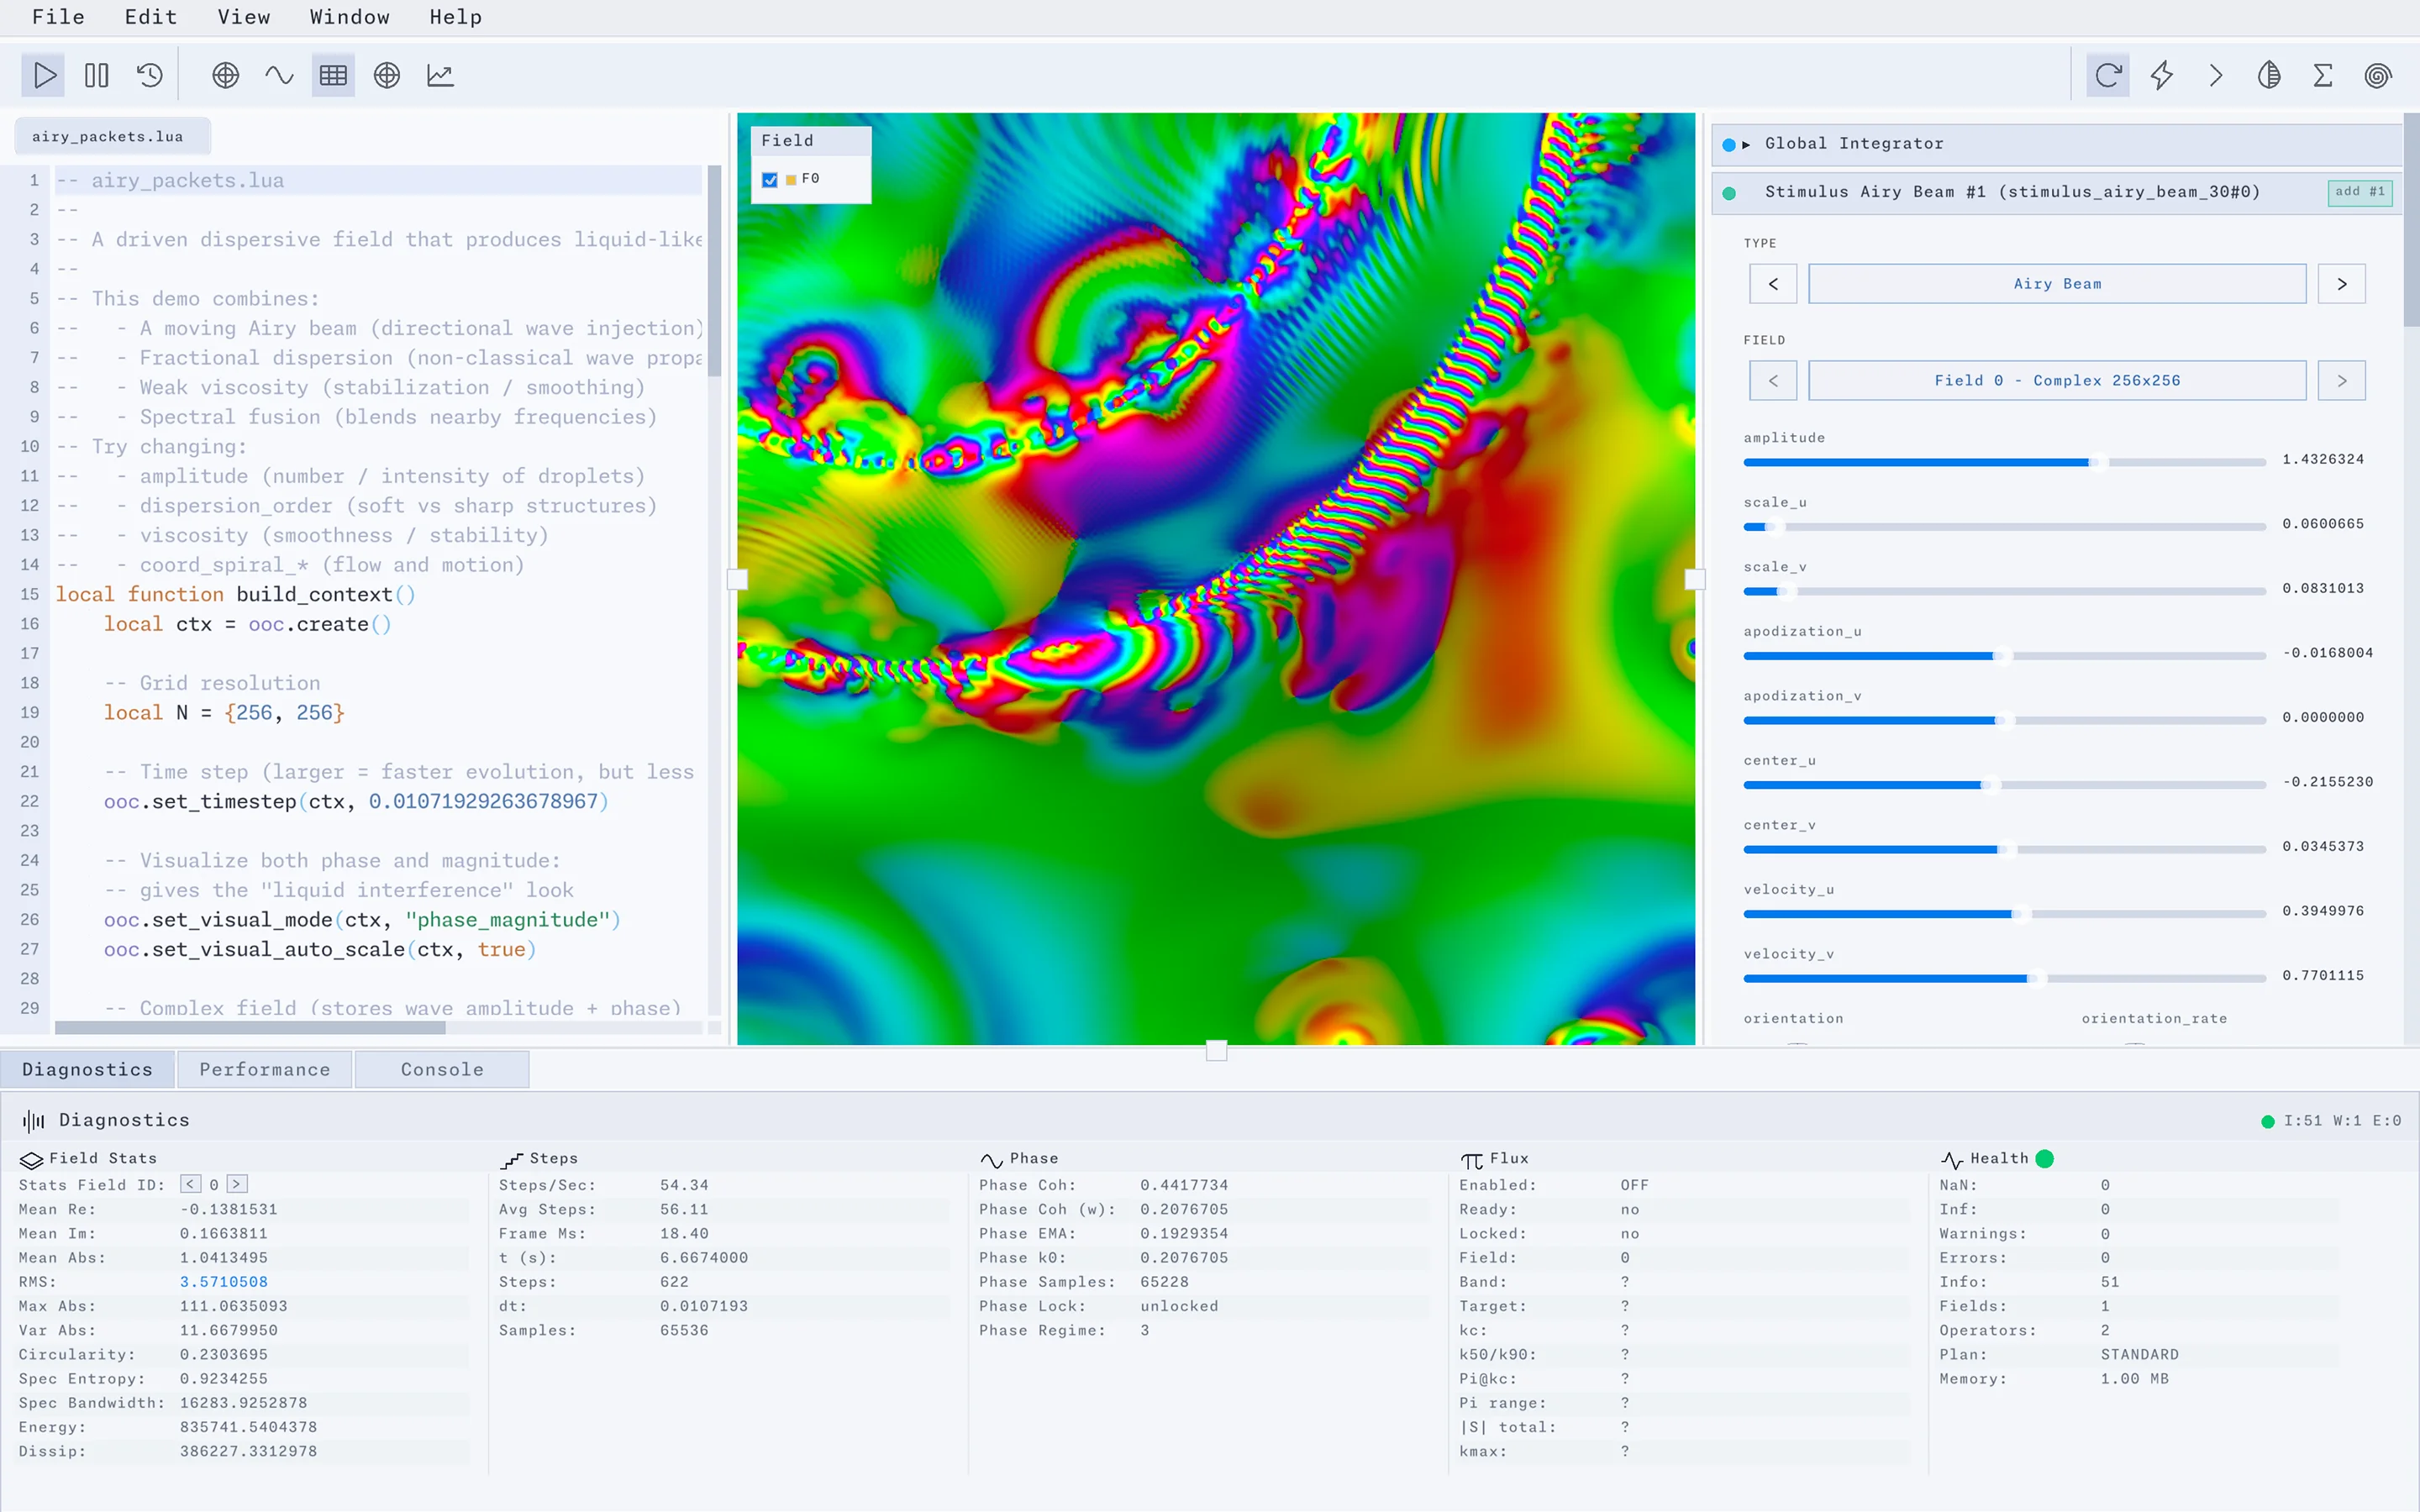The image size is (2420, 1512).
Task: Switch to the Performance tab
Action: [x=265, y=1069]
